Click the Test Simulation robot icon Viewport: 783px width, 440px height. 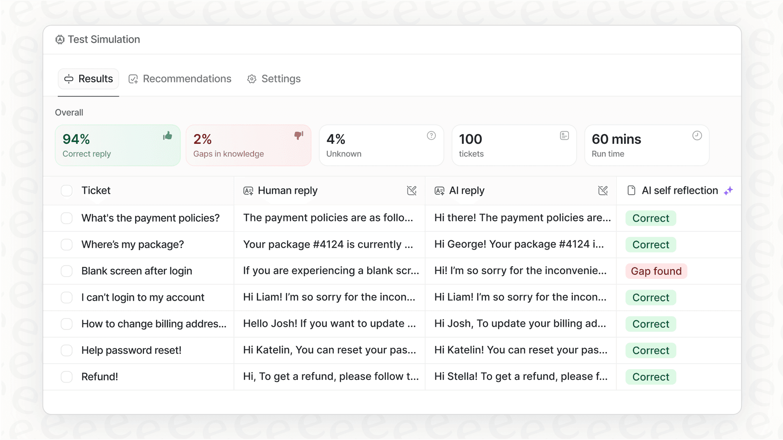click(x=59, y=40)
